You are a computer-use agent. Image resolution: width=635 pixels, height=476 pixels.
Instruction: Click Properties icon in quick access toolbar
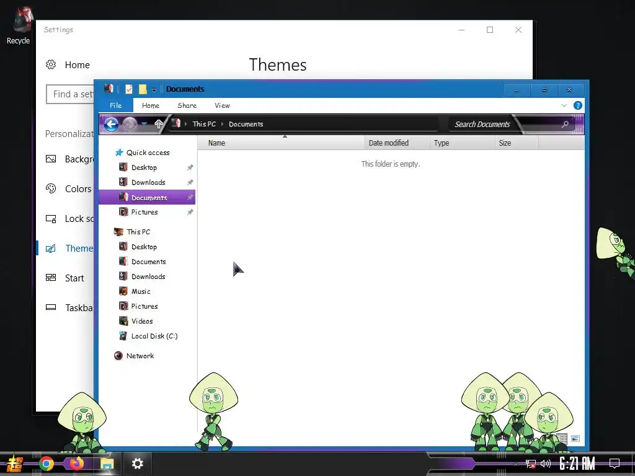pos(129,89)
